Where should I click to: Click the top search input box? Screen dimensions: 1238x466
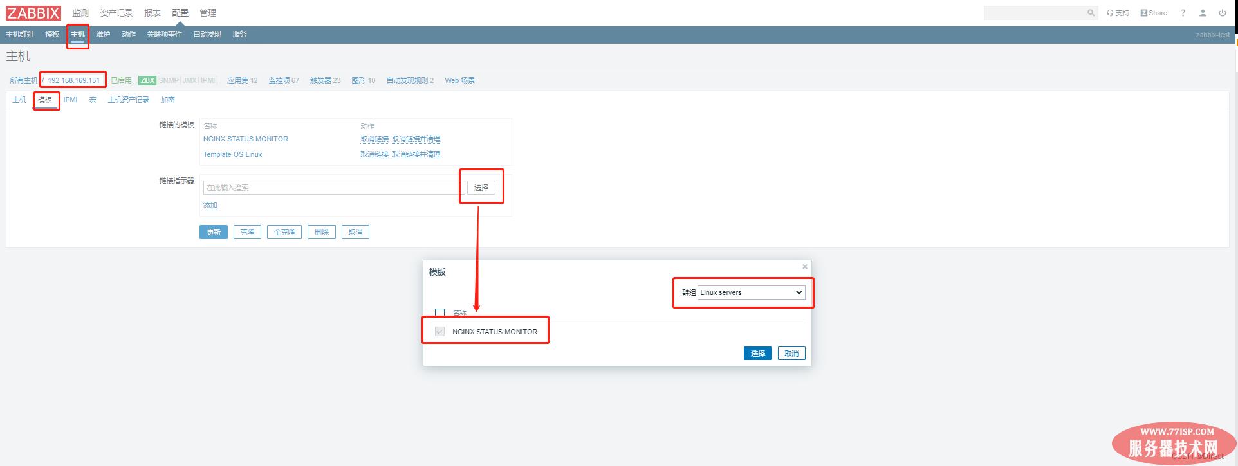[1035, 13]
